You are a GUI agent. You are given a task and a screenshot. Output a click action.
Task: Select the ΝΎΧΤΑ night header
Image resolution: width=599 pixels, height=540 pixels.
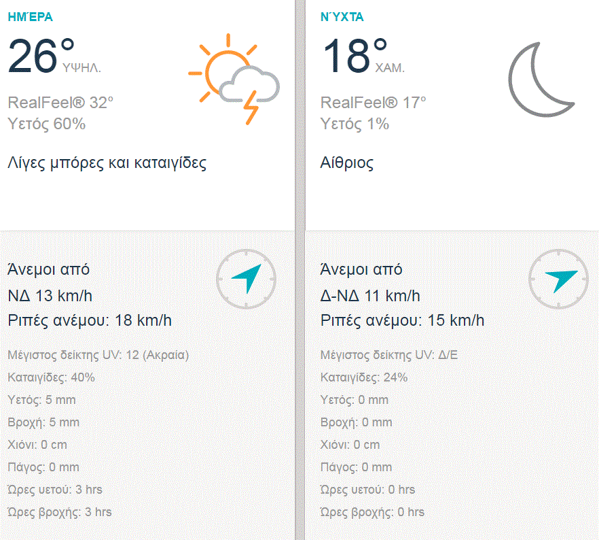coord(342,18)
